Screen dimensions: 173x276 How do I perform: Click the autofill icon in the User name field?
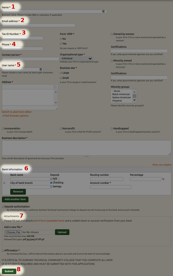point(41,69)
